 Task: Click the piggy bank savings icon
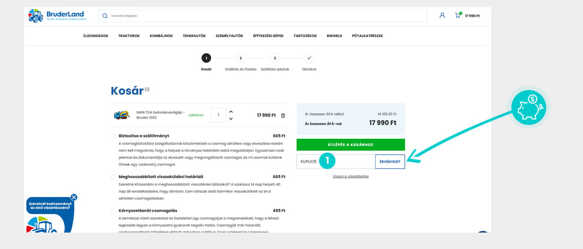pyautogui.click(x=531, y=106)
